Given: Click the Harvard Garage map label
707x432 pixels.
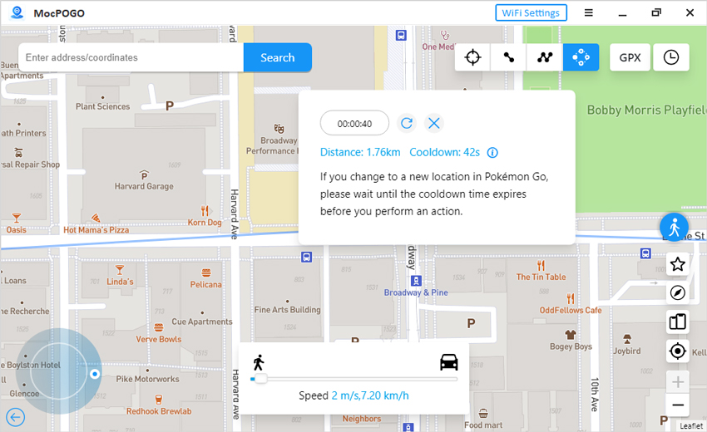Looking at the screenshot, I should (x=144, y=186).
